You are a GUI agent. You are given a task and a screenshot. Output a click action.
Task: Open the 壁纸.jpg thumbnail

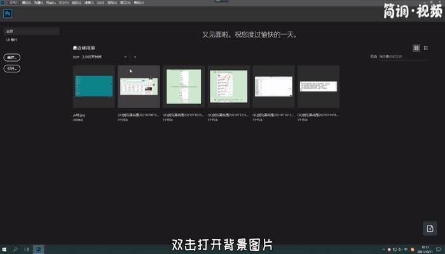click(x=94, y=86)
